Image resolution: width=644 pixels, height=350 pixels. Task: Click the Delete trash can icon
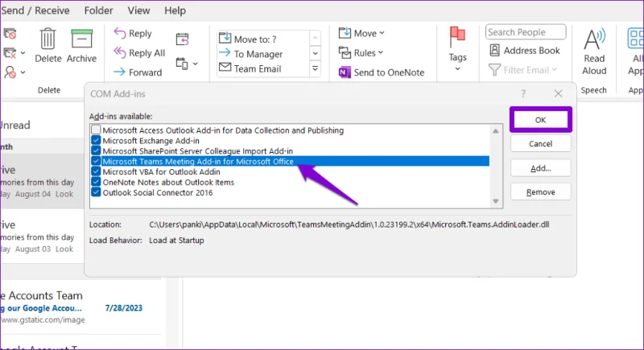point(47,39)
